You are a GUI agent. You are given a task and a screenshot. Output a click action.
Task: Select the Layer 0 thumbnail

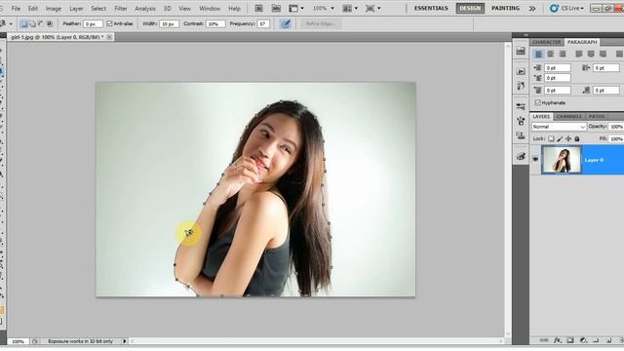pos(562,160)
